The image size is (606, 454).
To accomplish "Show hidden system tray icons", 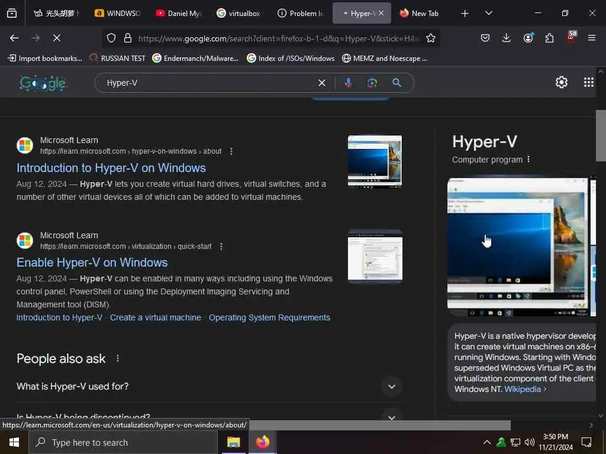I will 487,442.
